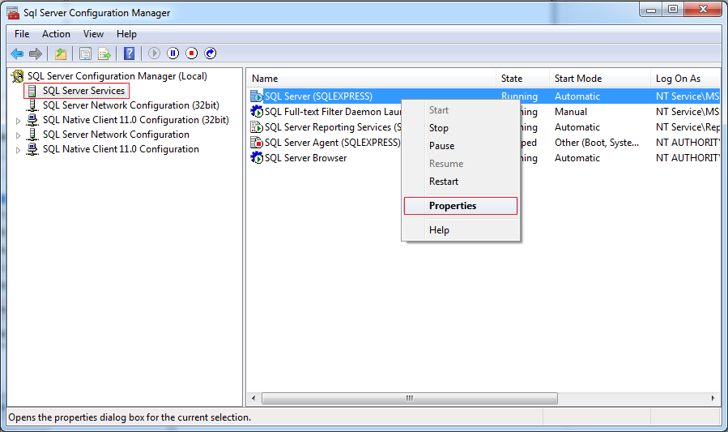
Task: Click the Manual start mode cell
Action: [571, 112]
